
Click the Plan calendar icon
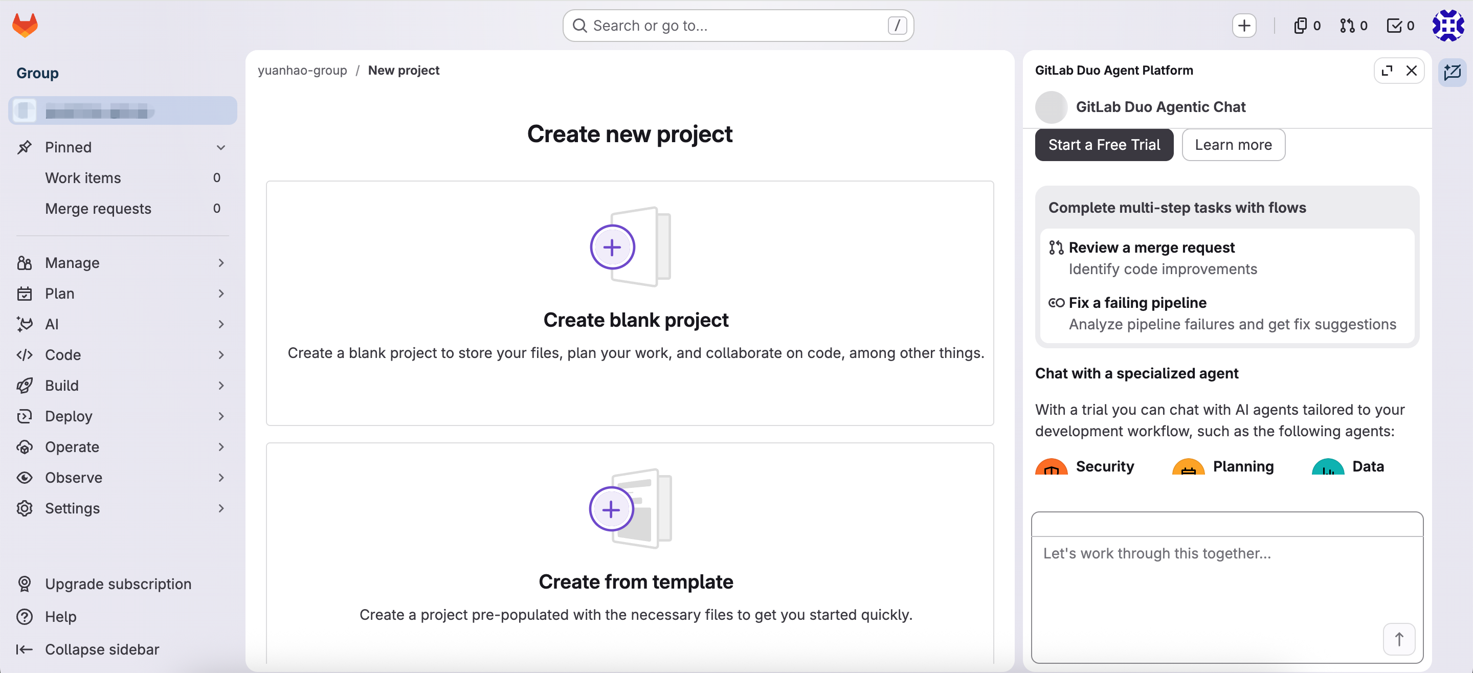[x=24, y=294]
